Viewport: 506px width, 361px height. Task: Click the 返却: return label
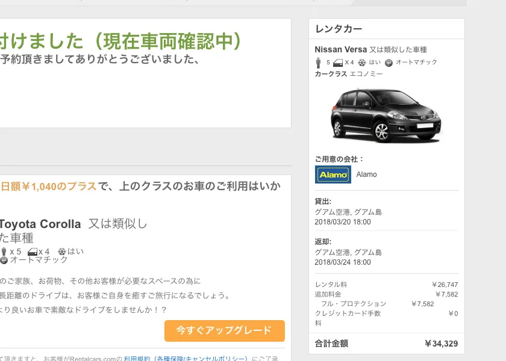(323, 242)
